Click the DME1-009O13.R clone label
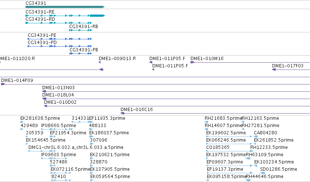The height and width of the screenshot is (182, 310). (x=117, y=59)
